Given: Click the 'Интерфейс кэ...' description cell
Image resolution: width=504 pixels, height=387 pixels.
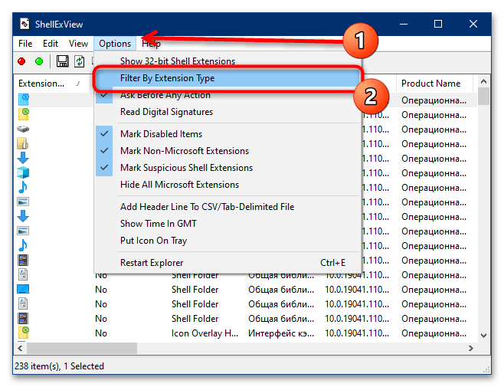Looking at the screenshot, I should [x=281, y=333].
